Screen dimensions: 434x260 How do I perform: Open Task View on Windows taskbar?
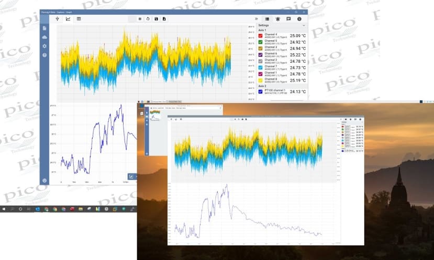pyautogui.click(x=28, y=209)
